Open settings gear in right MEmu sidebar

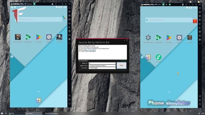[x=200, y=40]
